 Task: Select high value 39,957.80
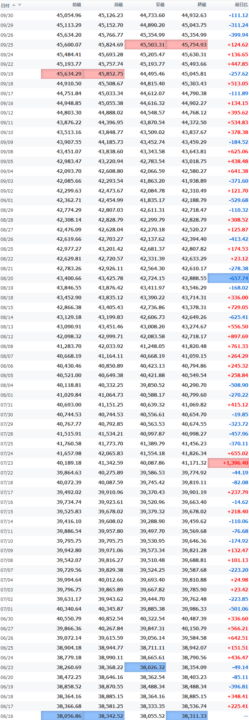[x=110, y=531]
